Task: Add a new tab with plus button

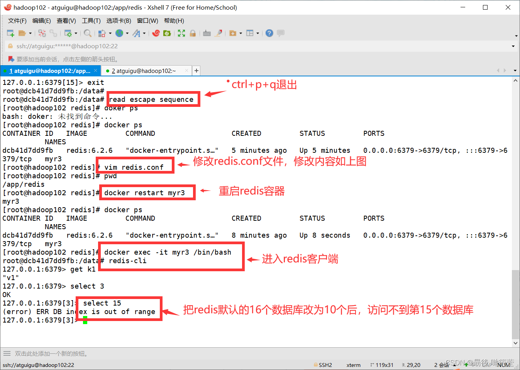Action: point(196,71)
